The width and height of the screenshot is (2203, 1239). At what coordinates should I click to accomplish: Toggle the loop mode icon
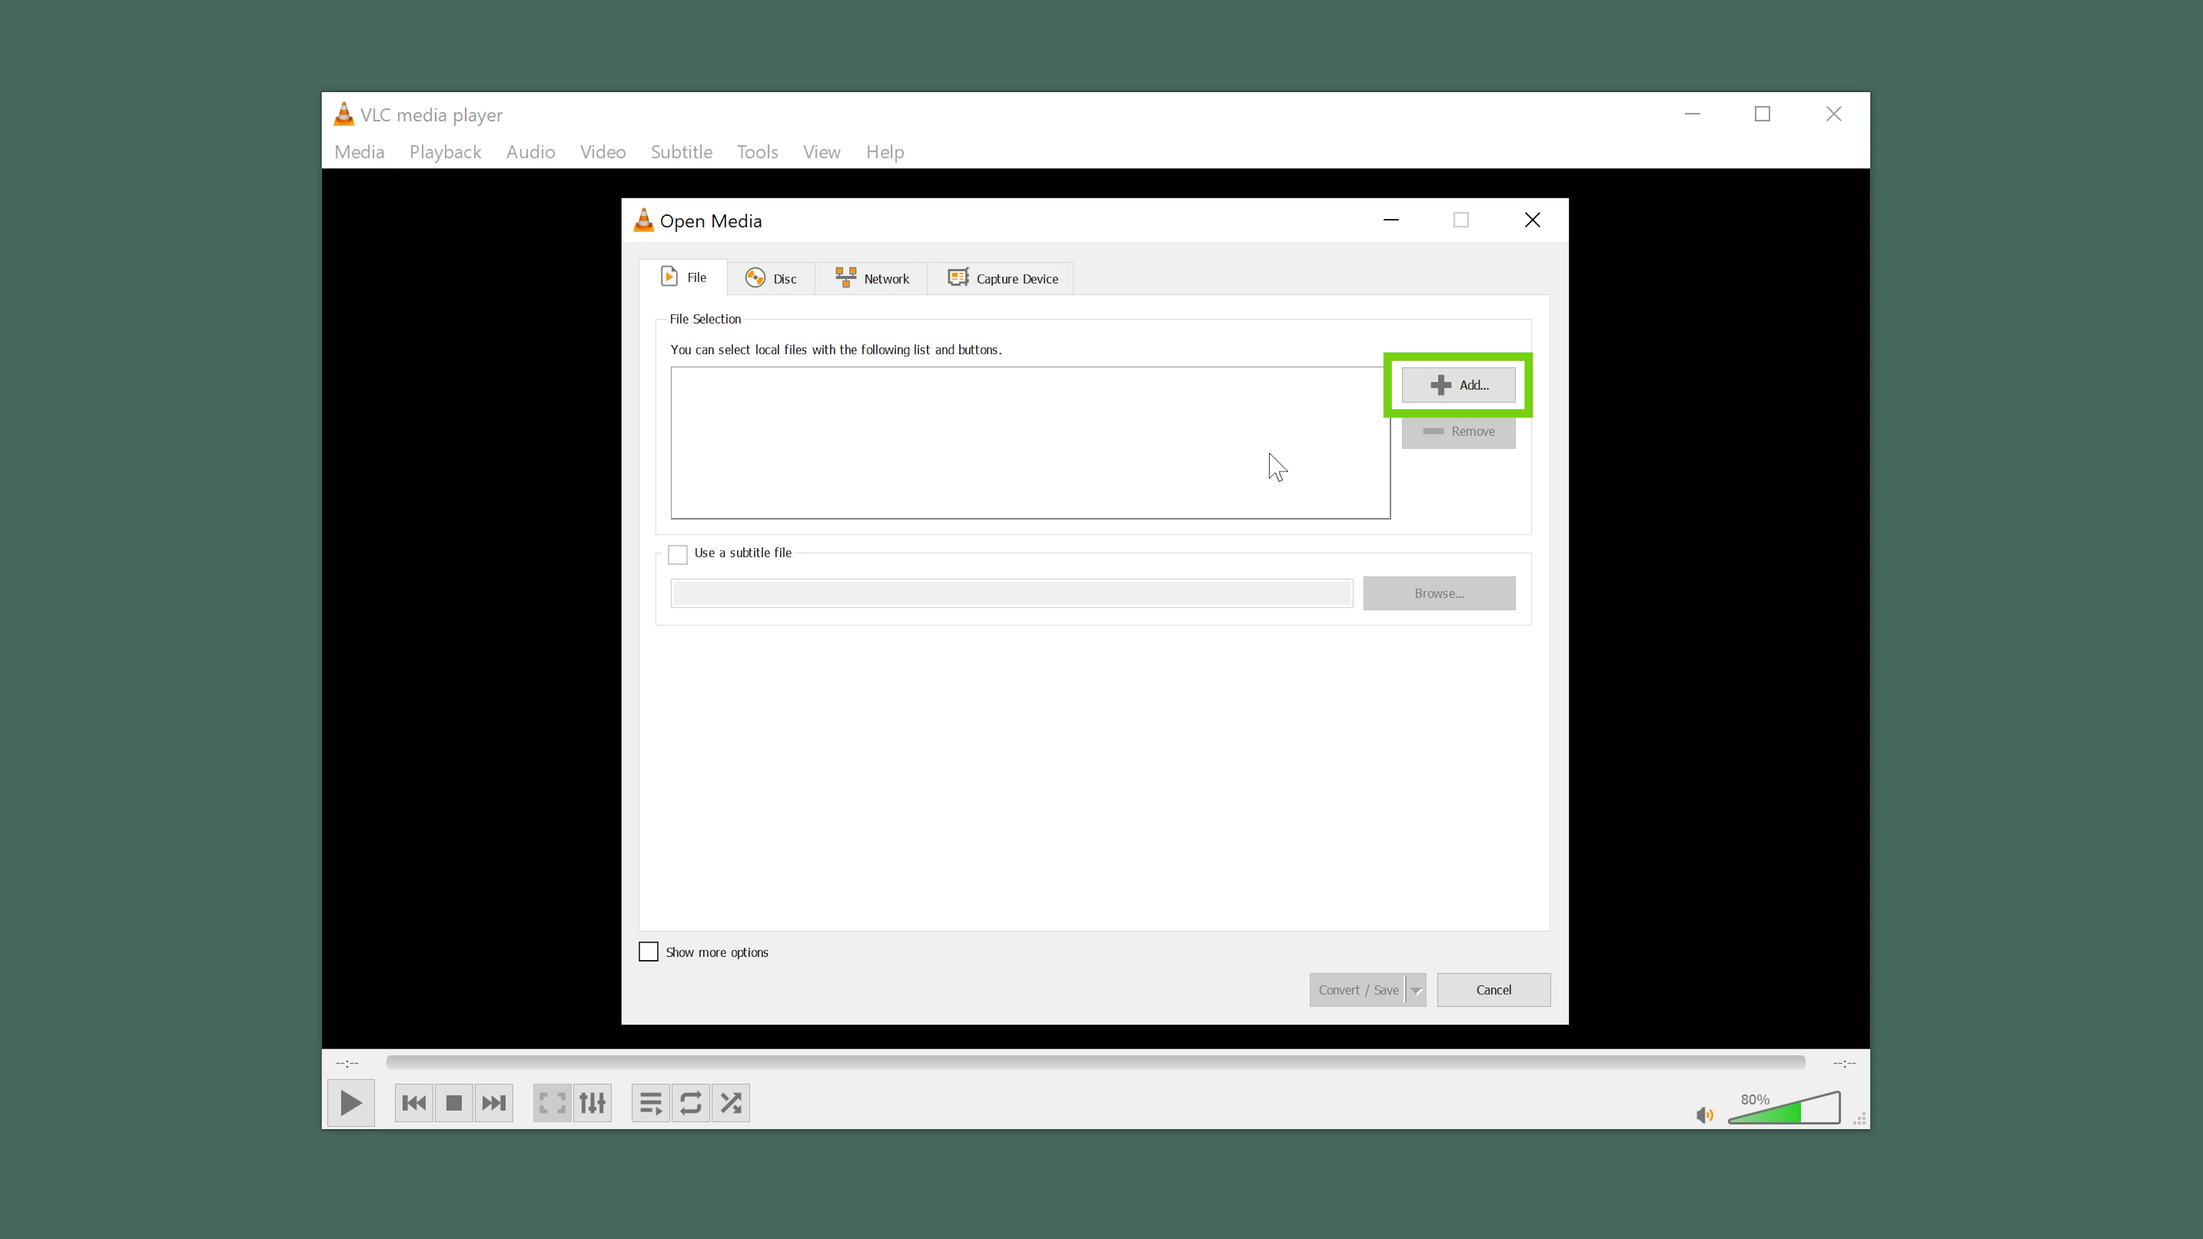[x=691, y=1102]
